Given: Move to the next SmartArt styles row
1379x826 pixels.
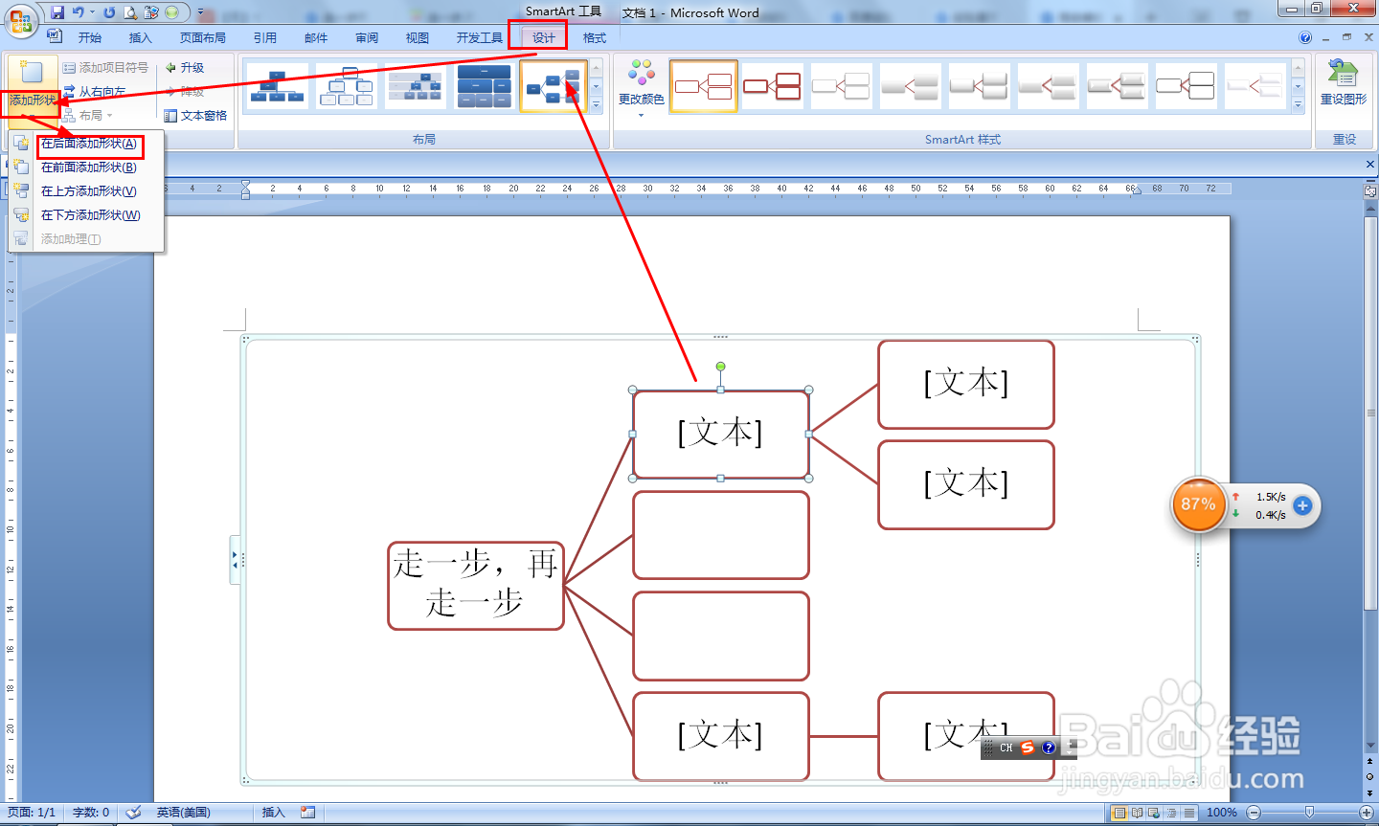Looking at the screenshot, I should pyautogui.click(x=1299, y=87).
